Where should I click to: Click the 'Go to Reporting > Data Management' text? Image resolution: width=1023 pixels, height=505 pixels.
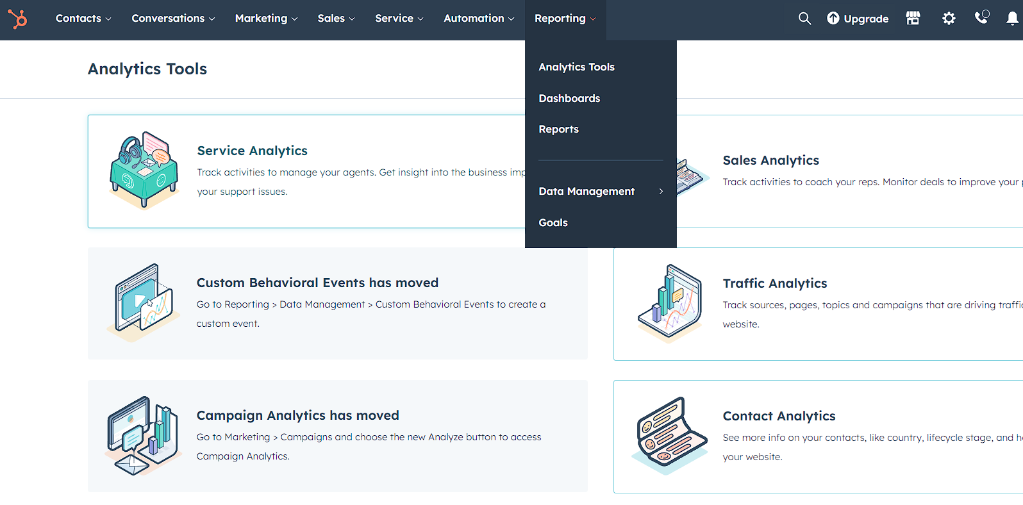click(371, 313)
